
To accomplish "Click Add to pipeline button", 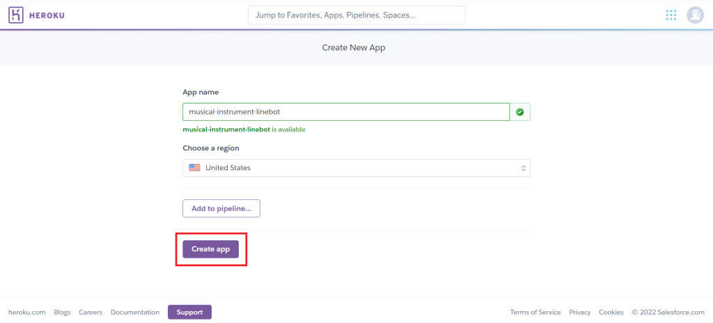I will click(221, 208).
